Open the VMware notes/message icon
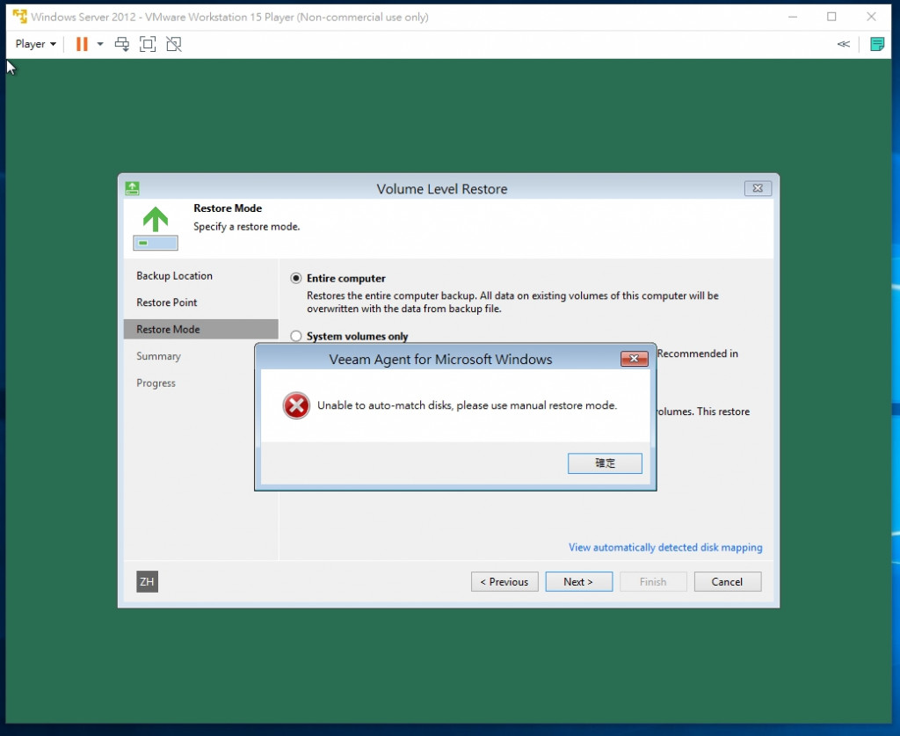This screenshot has width=900, height=736. click(877, 44)
